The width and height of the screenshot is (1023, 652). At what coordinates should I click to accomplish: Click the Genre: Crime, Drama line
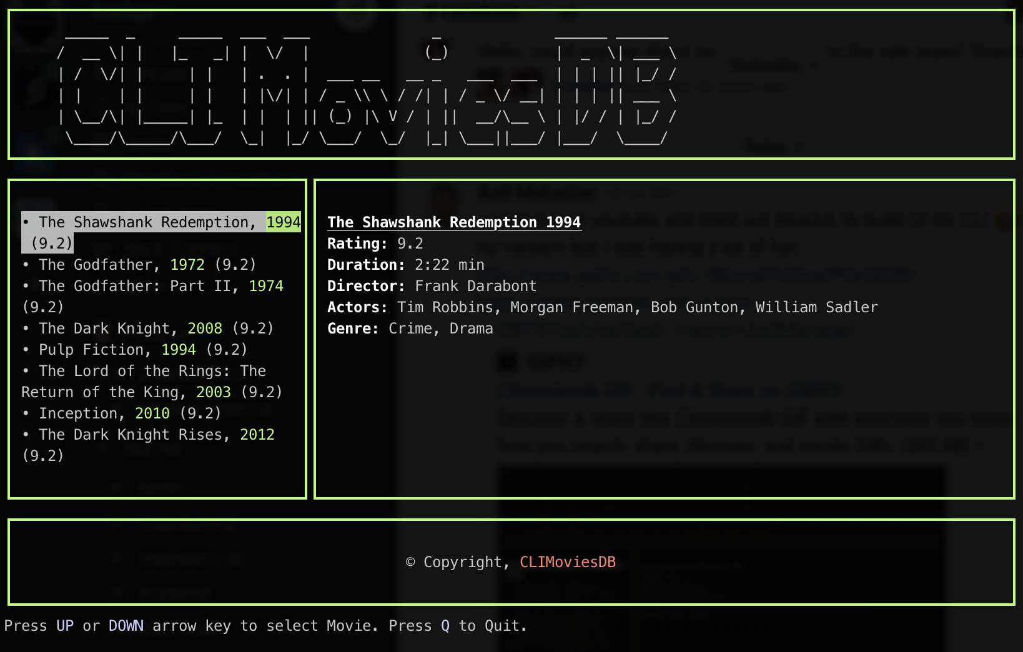pos(410,328)
